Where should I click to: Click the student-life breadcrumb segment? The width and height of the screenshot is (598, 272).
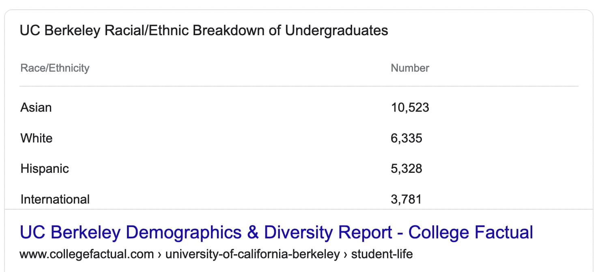382,254
